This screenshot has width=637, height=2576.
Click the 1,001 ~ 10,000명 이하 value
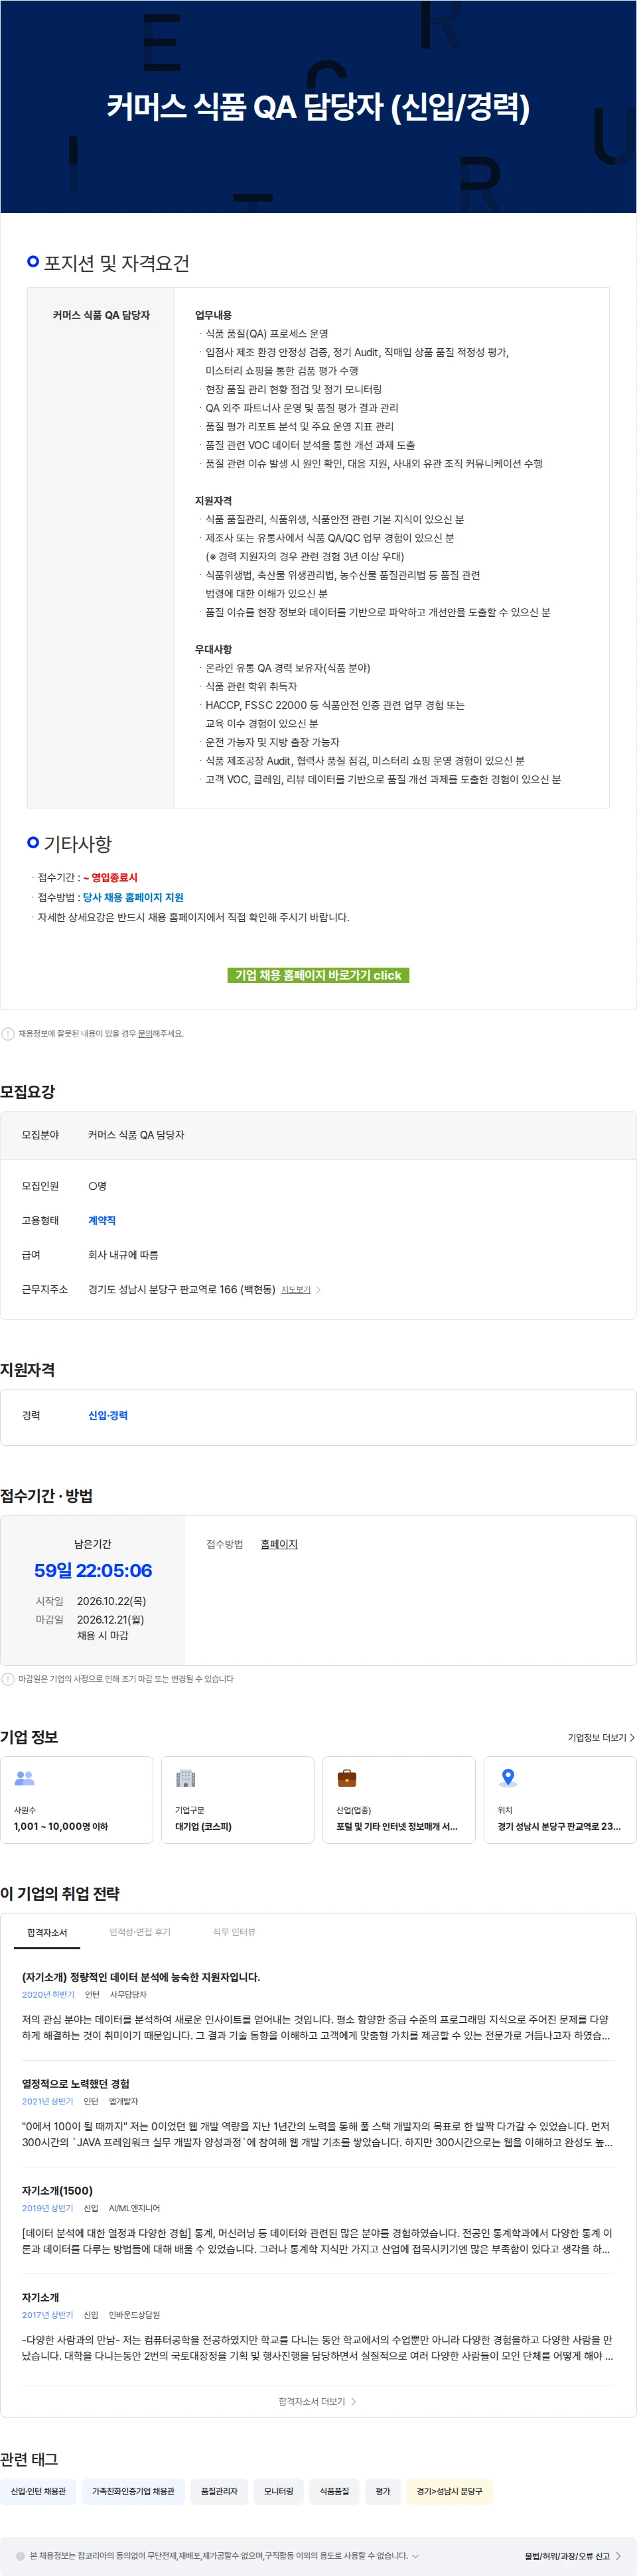(61, 1827)
